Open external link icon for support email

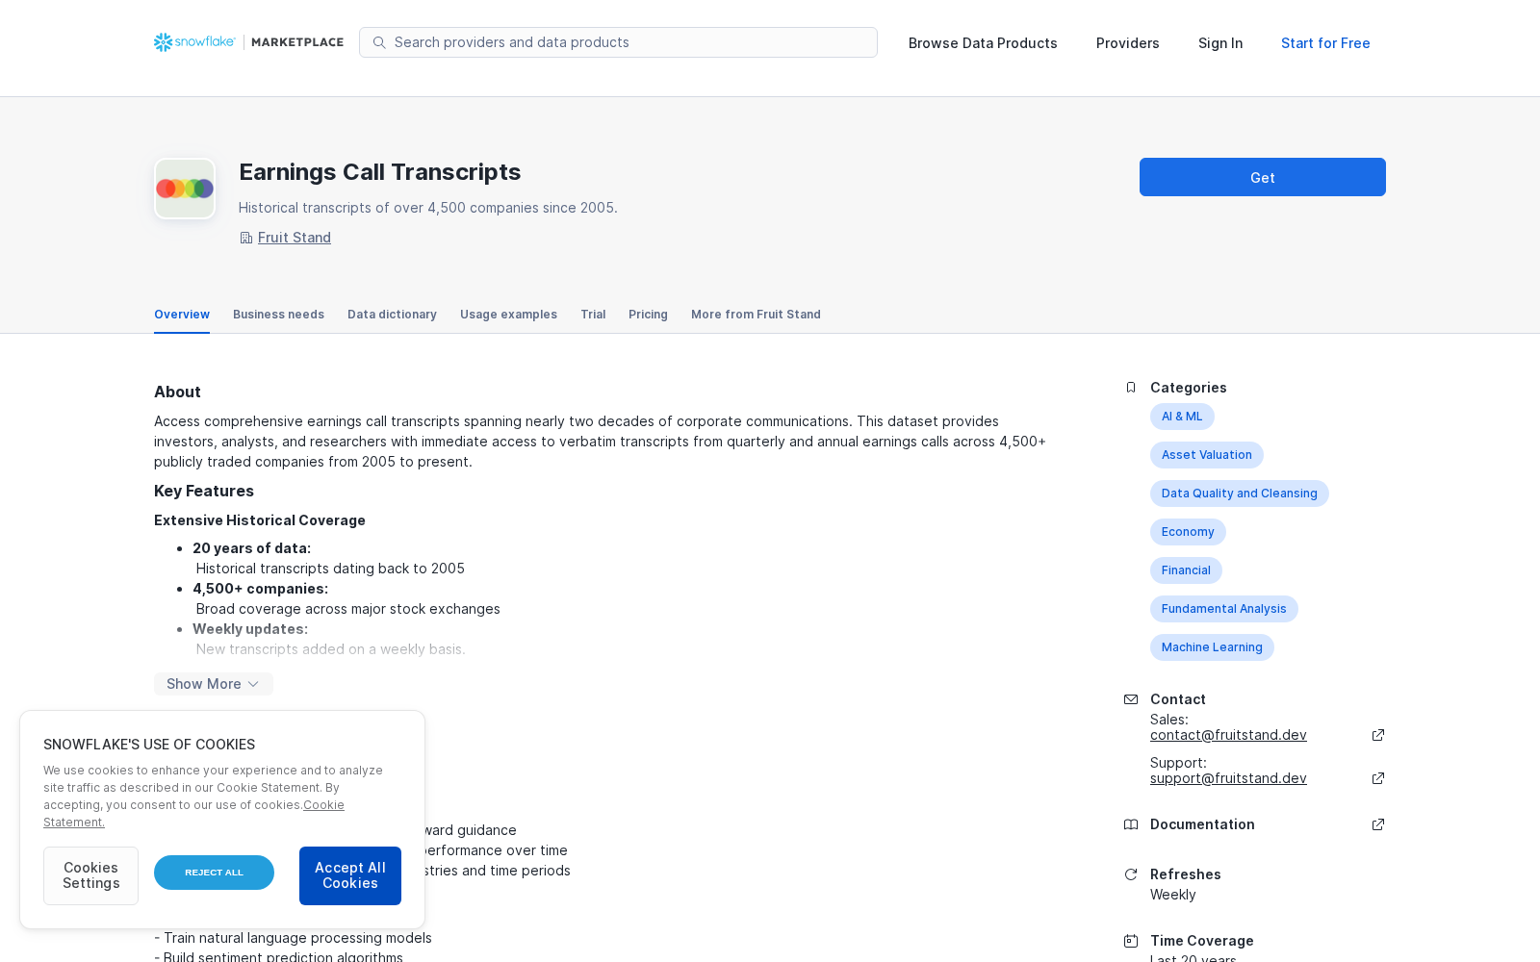click(x=1378, y=778)
